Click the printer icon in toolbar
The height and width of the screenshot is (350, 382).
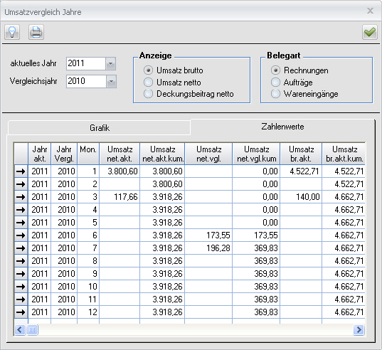[x=36, y=32]
